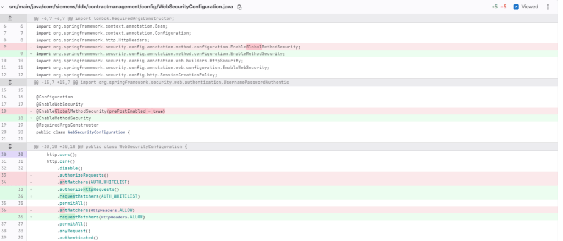Click the minus marker on removed line 36

click(x=31, y=210)
